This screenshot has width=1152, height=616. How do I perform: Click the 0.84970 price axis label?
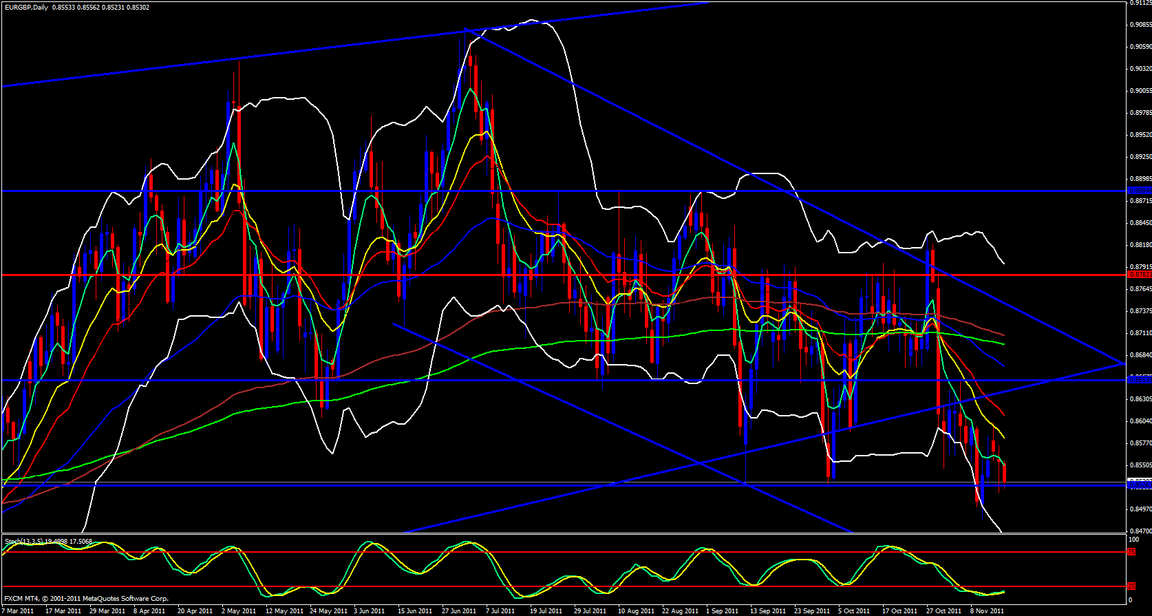click(x=1140, y=509)
